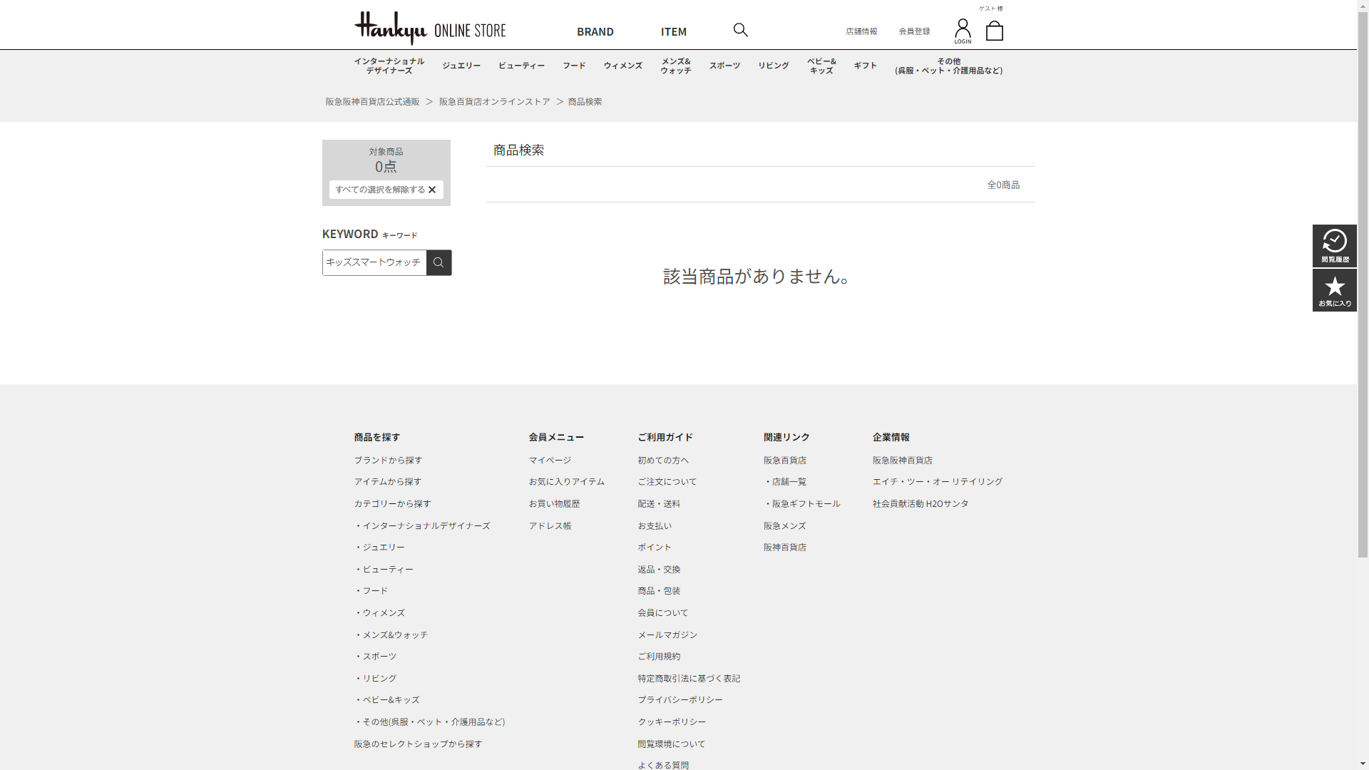Open favorites star icon panel
The height and width of the screenshot is (770, 1369).
point(1334,290)
